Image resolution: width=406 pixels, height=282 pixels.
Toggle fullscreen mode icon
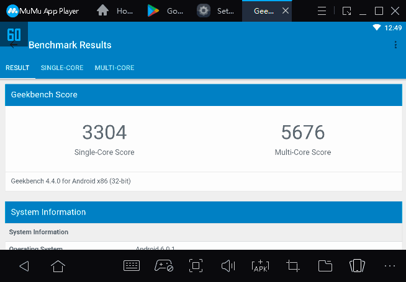click(196, 266)
